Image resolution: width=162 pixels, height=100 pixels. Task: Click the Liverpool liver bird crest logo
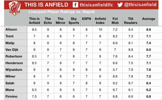click(x=15, y=8)
